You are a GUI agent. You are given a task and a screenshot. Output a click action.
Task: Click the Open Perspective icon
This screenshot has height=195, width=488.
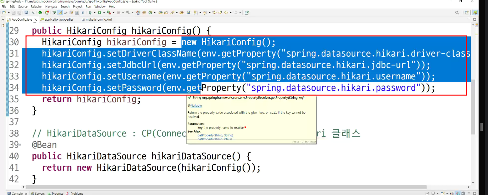point(467,12)
